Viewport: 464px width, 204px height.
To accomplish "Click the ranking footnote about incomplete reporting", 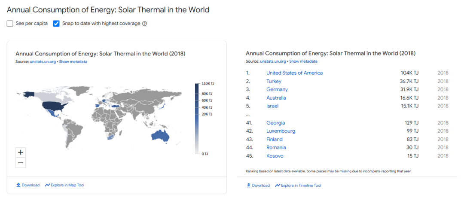I will pyautogui.click(x=329, y=171).
